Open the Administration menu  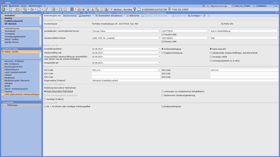click(35, 6)
